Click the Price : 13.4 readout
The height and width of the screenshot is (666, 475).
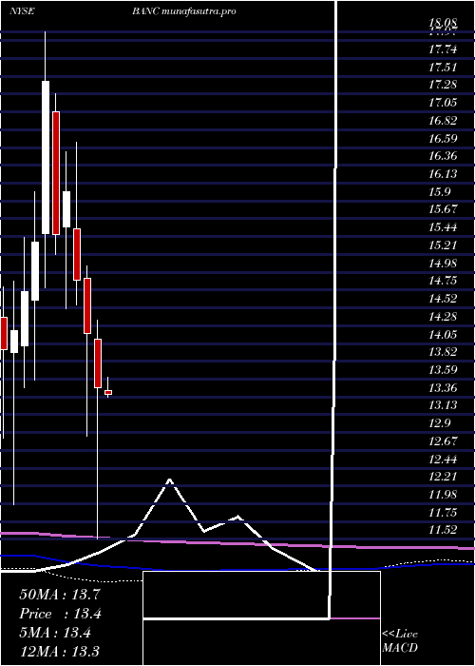coord(61,614)
